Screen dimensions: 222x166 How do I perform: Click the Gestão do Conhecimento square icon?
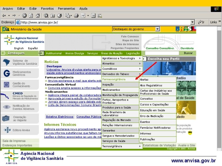[x=6, y=85]
